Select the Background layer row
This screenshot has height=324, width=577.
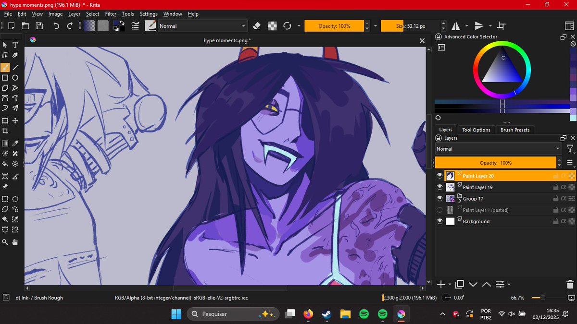click(505, 221)
